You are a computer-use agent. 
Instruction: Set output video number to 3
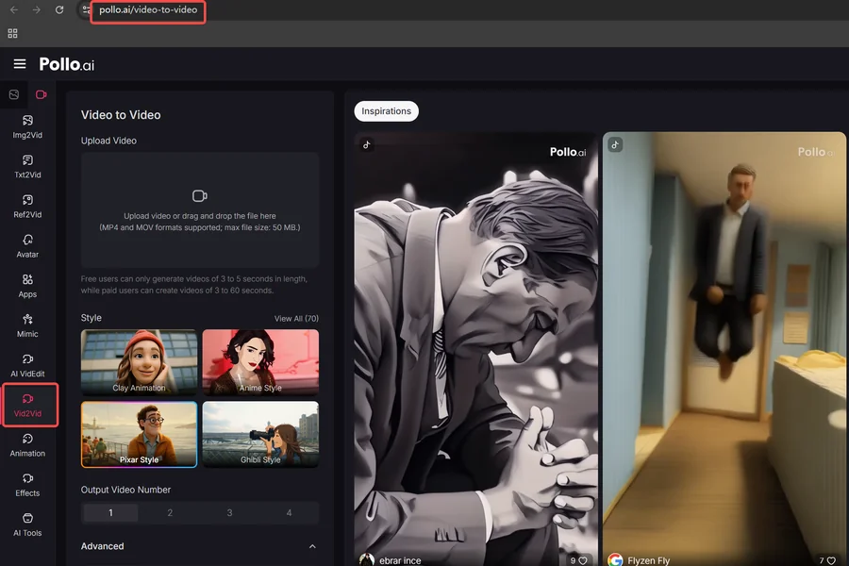coord(229,512)
